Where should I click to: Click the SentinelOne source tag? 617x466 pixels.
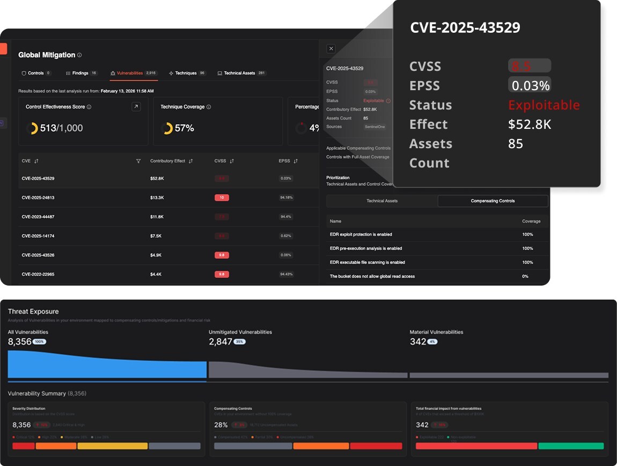[x=375, y=127]
